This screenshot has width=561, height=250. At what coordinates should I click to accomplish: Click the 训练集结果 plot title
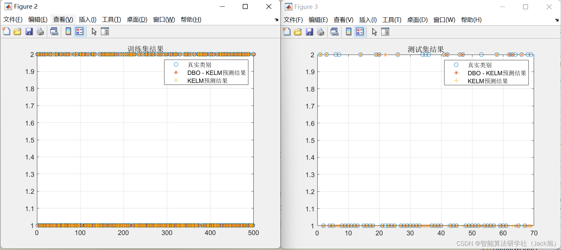[145, 49]
